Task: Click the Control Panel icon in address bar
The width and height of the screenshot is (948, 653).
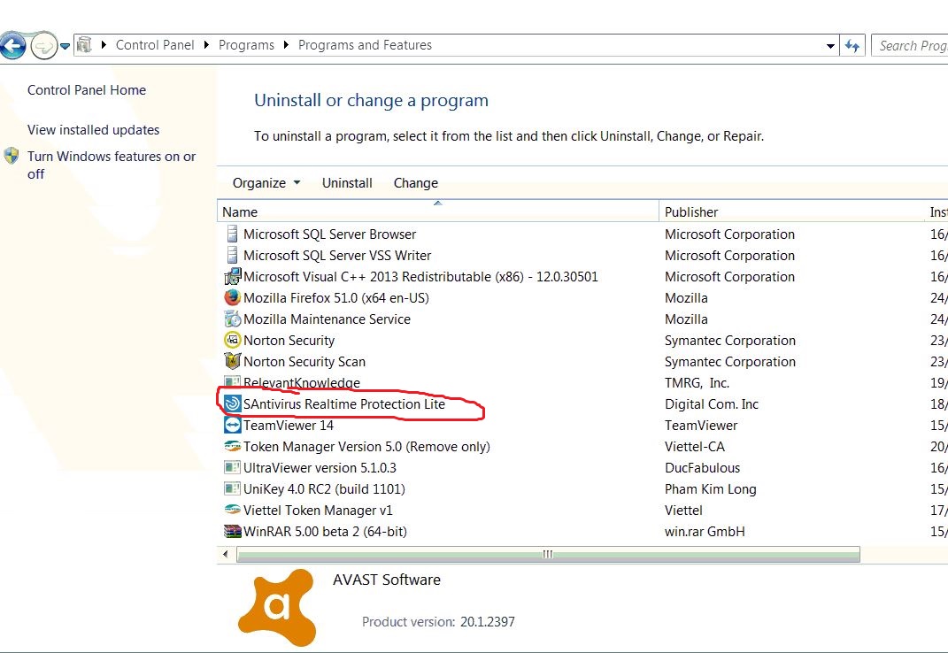Action: pos(85,45)
